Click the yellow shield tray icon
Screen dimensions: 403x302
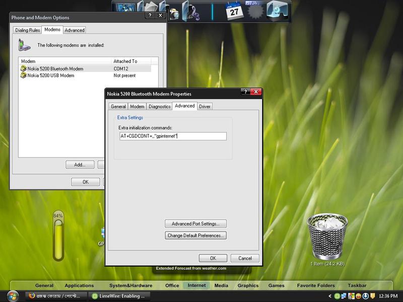tap(373, 296)
